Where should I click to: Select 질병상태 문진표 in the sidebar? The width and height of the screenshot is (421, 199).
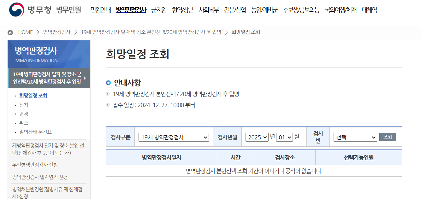click(35, 132)
